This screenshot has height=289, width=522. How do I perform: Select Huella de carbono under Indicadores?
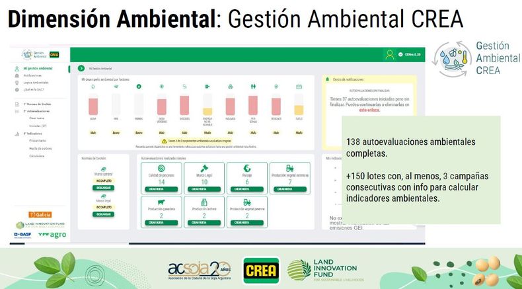(x=40, y=148)
